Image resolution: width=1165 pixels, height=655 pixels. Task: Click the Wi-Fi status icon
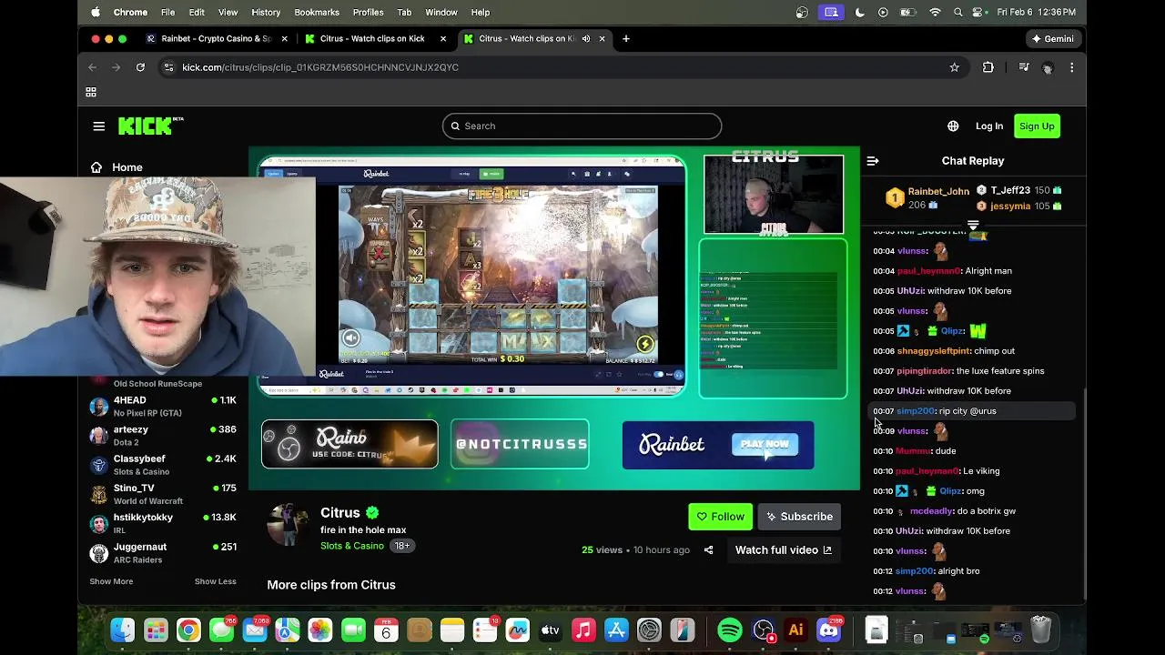(x=935, y=12)
